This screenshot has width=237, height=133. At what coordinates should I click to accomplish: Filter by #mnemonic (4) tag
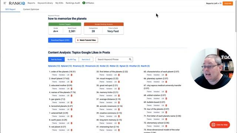click(x=92, y=66)
